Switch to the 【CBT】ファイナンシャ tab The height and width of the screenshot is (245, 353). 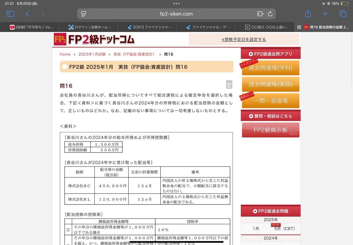(x=147, y=27)
